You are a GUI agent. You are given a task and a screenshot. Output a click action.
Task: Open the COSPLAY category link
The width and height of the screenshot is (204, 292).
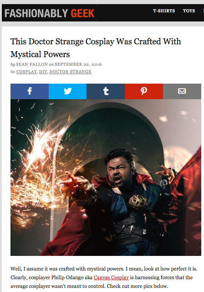pos(26,72)
